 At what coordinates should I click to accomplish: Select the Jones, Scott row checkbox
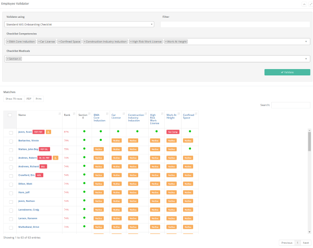pyautogui.click(x=11, y=133)
